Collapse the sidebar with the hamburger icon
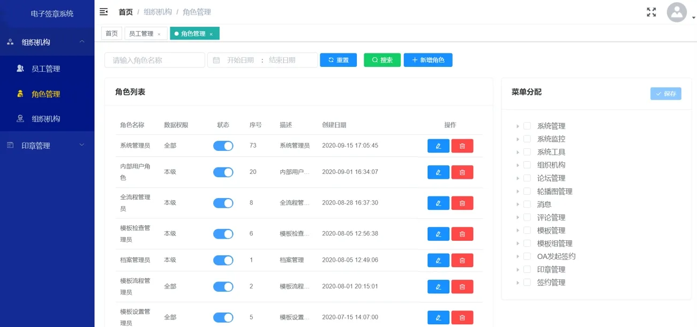Image resolution: width=697 pixels, height=327 pixels. pyautogui.click(x=104, y=12)
